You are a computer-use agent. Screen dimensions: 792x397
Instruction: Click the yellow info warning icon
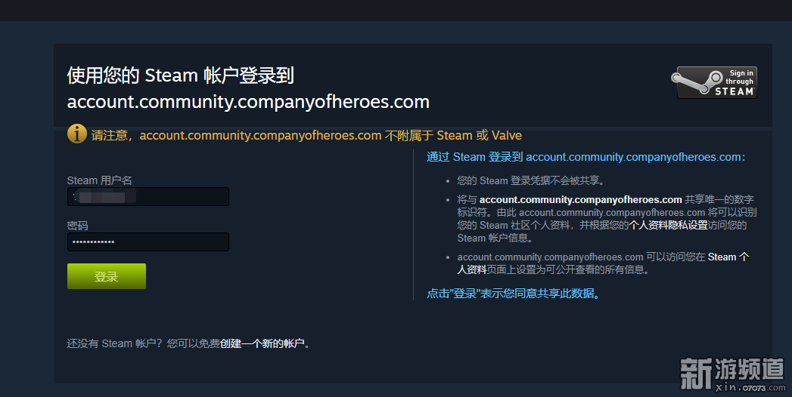77,134
